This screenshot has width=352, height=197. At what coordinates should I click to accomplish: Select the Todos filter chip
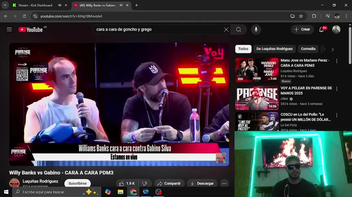pos(243,49)
